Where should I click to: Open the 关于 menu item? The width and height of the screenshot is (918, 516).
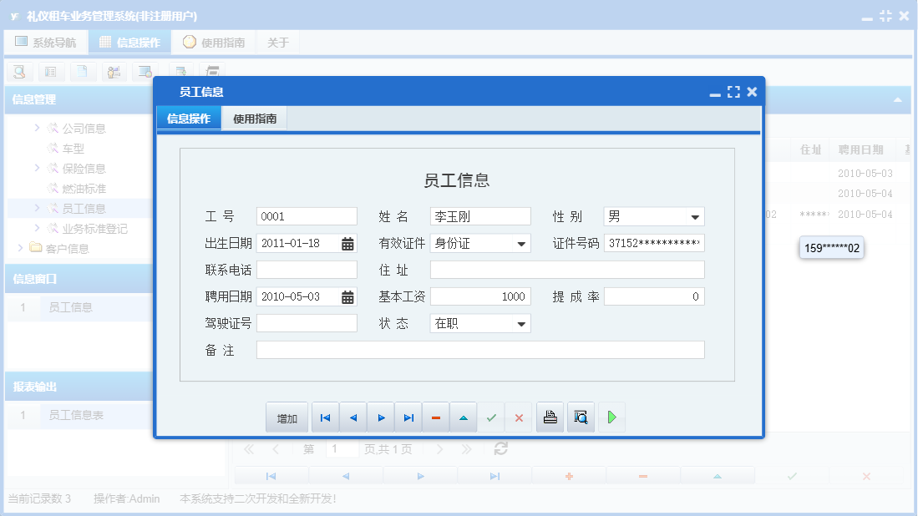point(278,41)
